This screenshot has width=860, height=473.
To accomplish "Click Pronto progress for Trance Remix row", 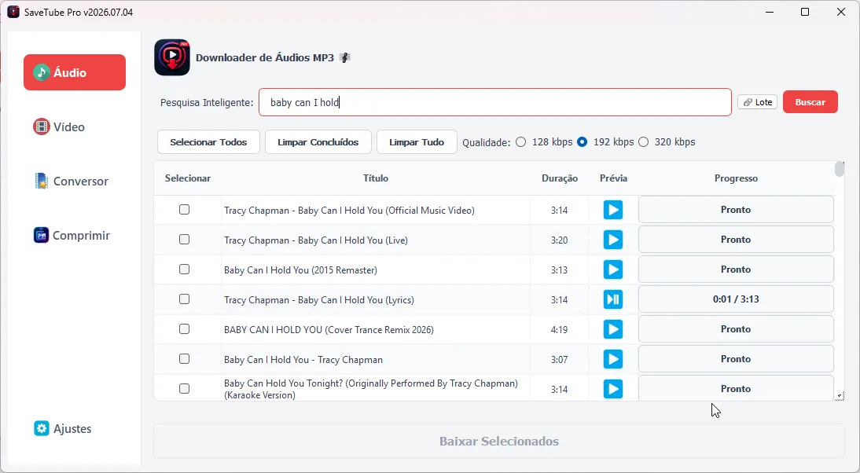I will [736, 329].
